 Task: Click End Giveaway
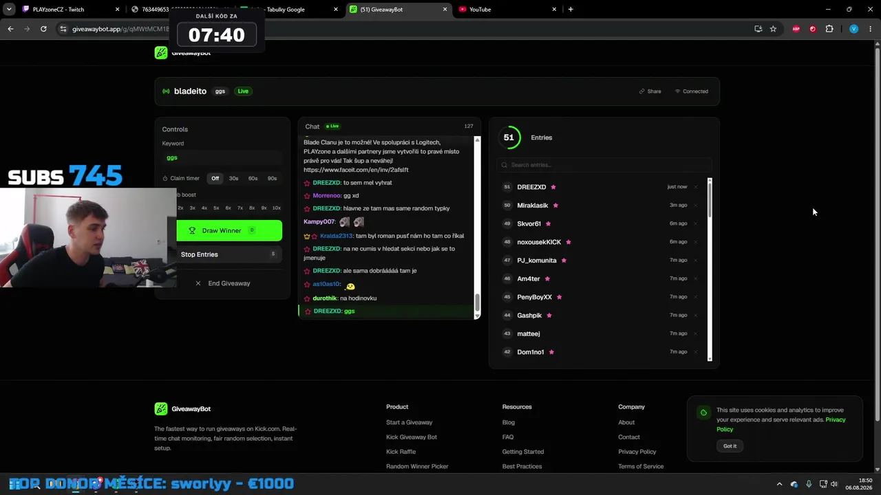pos(223,283)
